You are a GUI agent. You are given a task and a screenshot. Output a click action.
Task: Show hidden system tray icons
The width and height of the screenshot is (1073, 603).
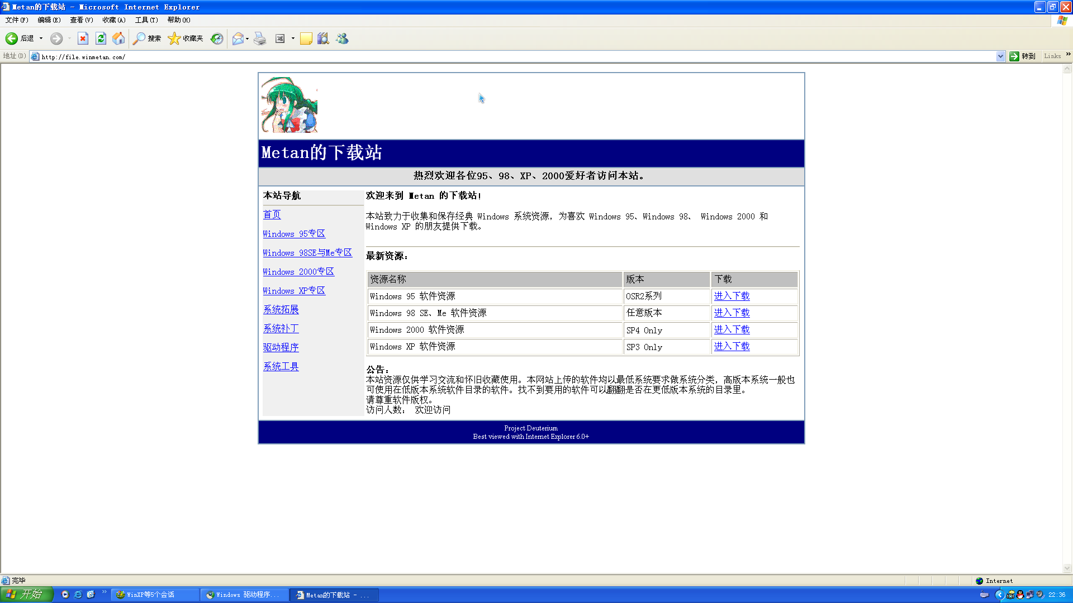tap(1000, 595)
